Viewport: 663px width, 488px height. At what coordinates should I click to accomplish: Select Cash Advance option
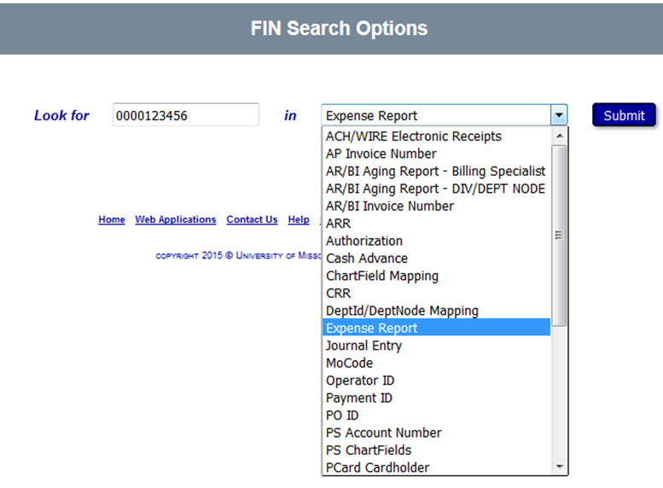tap(436, 259)
